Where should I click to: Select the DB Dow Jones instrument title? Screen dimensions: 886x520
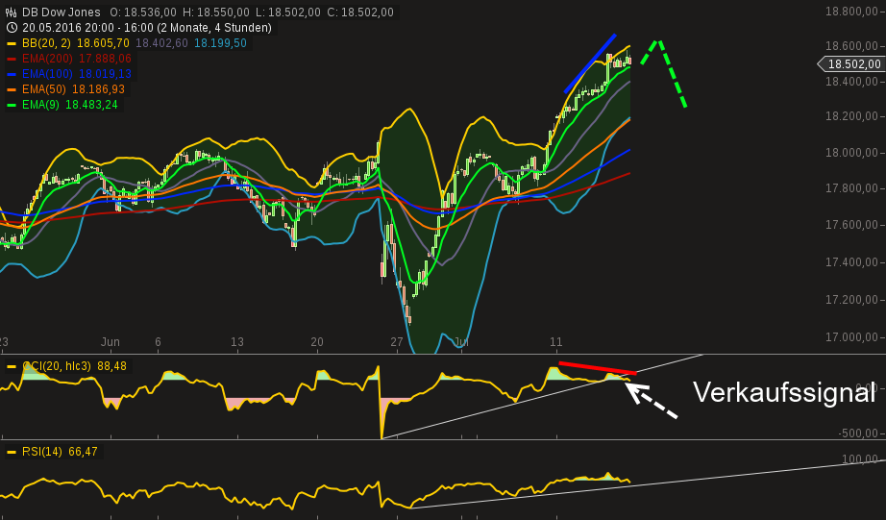[x=62, y=12]
